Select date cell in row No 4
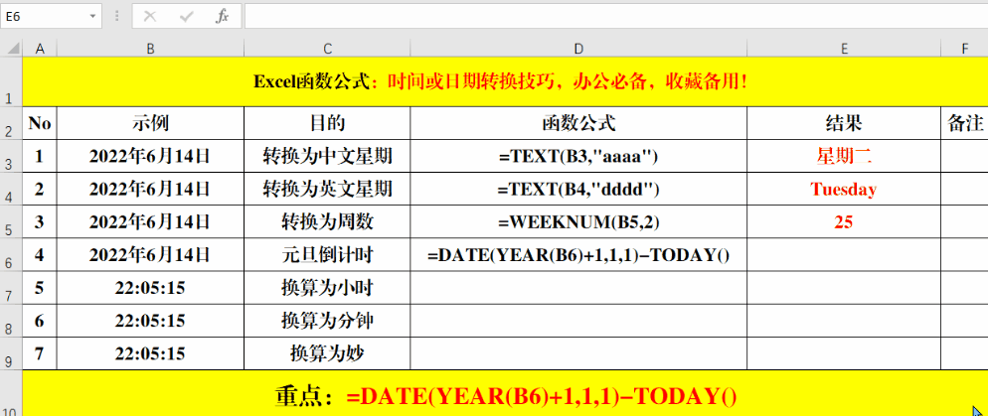This screenshot has width=988, height=416. click(x=151, y=255)
